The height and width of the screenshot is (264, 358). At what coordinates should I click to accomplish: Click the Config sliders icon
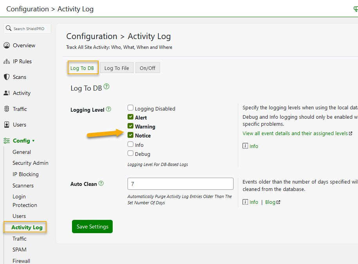click(7, 140)
